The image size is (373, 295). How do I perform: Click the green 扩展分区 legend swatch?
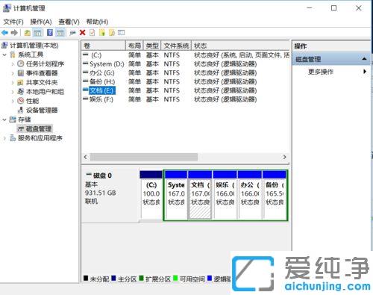(141, 278)
